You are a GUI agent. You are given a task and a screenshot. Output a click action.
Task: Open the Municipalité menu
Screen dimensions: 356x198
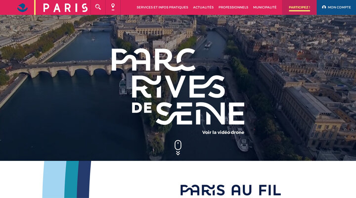(265, 7)
